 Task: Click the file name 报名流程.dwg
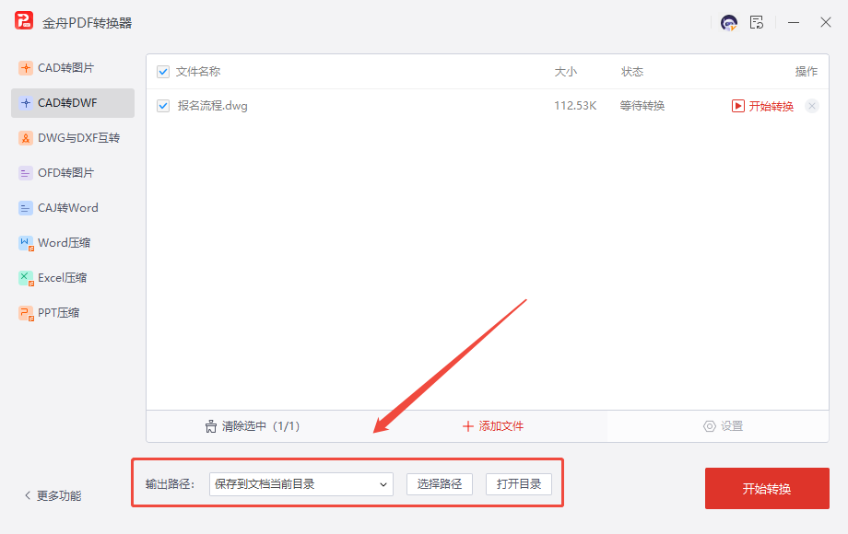point(213,106)
